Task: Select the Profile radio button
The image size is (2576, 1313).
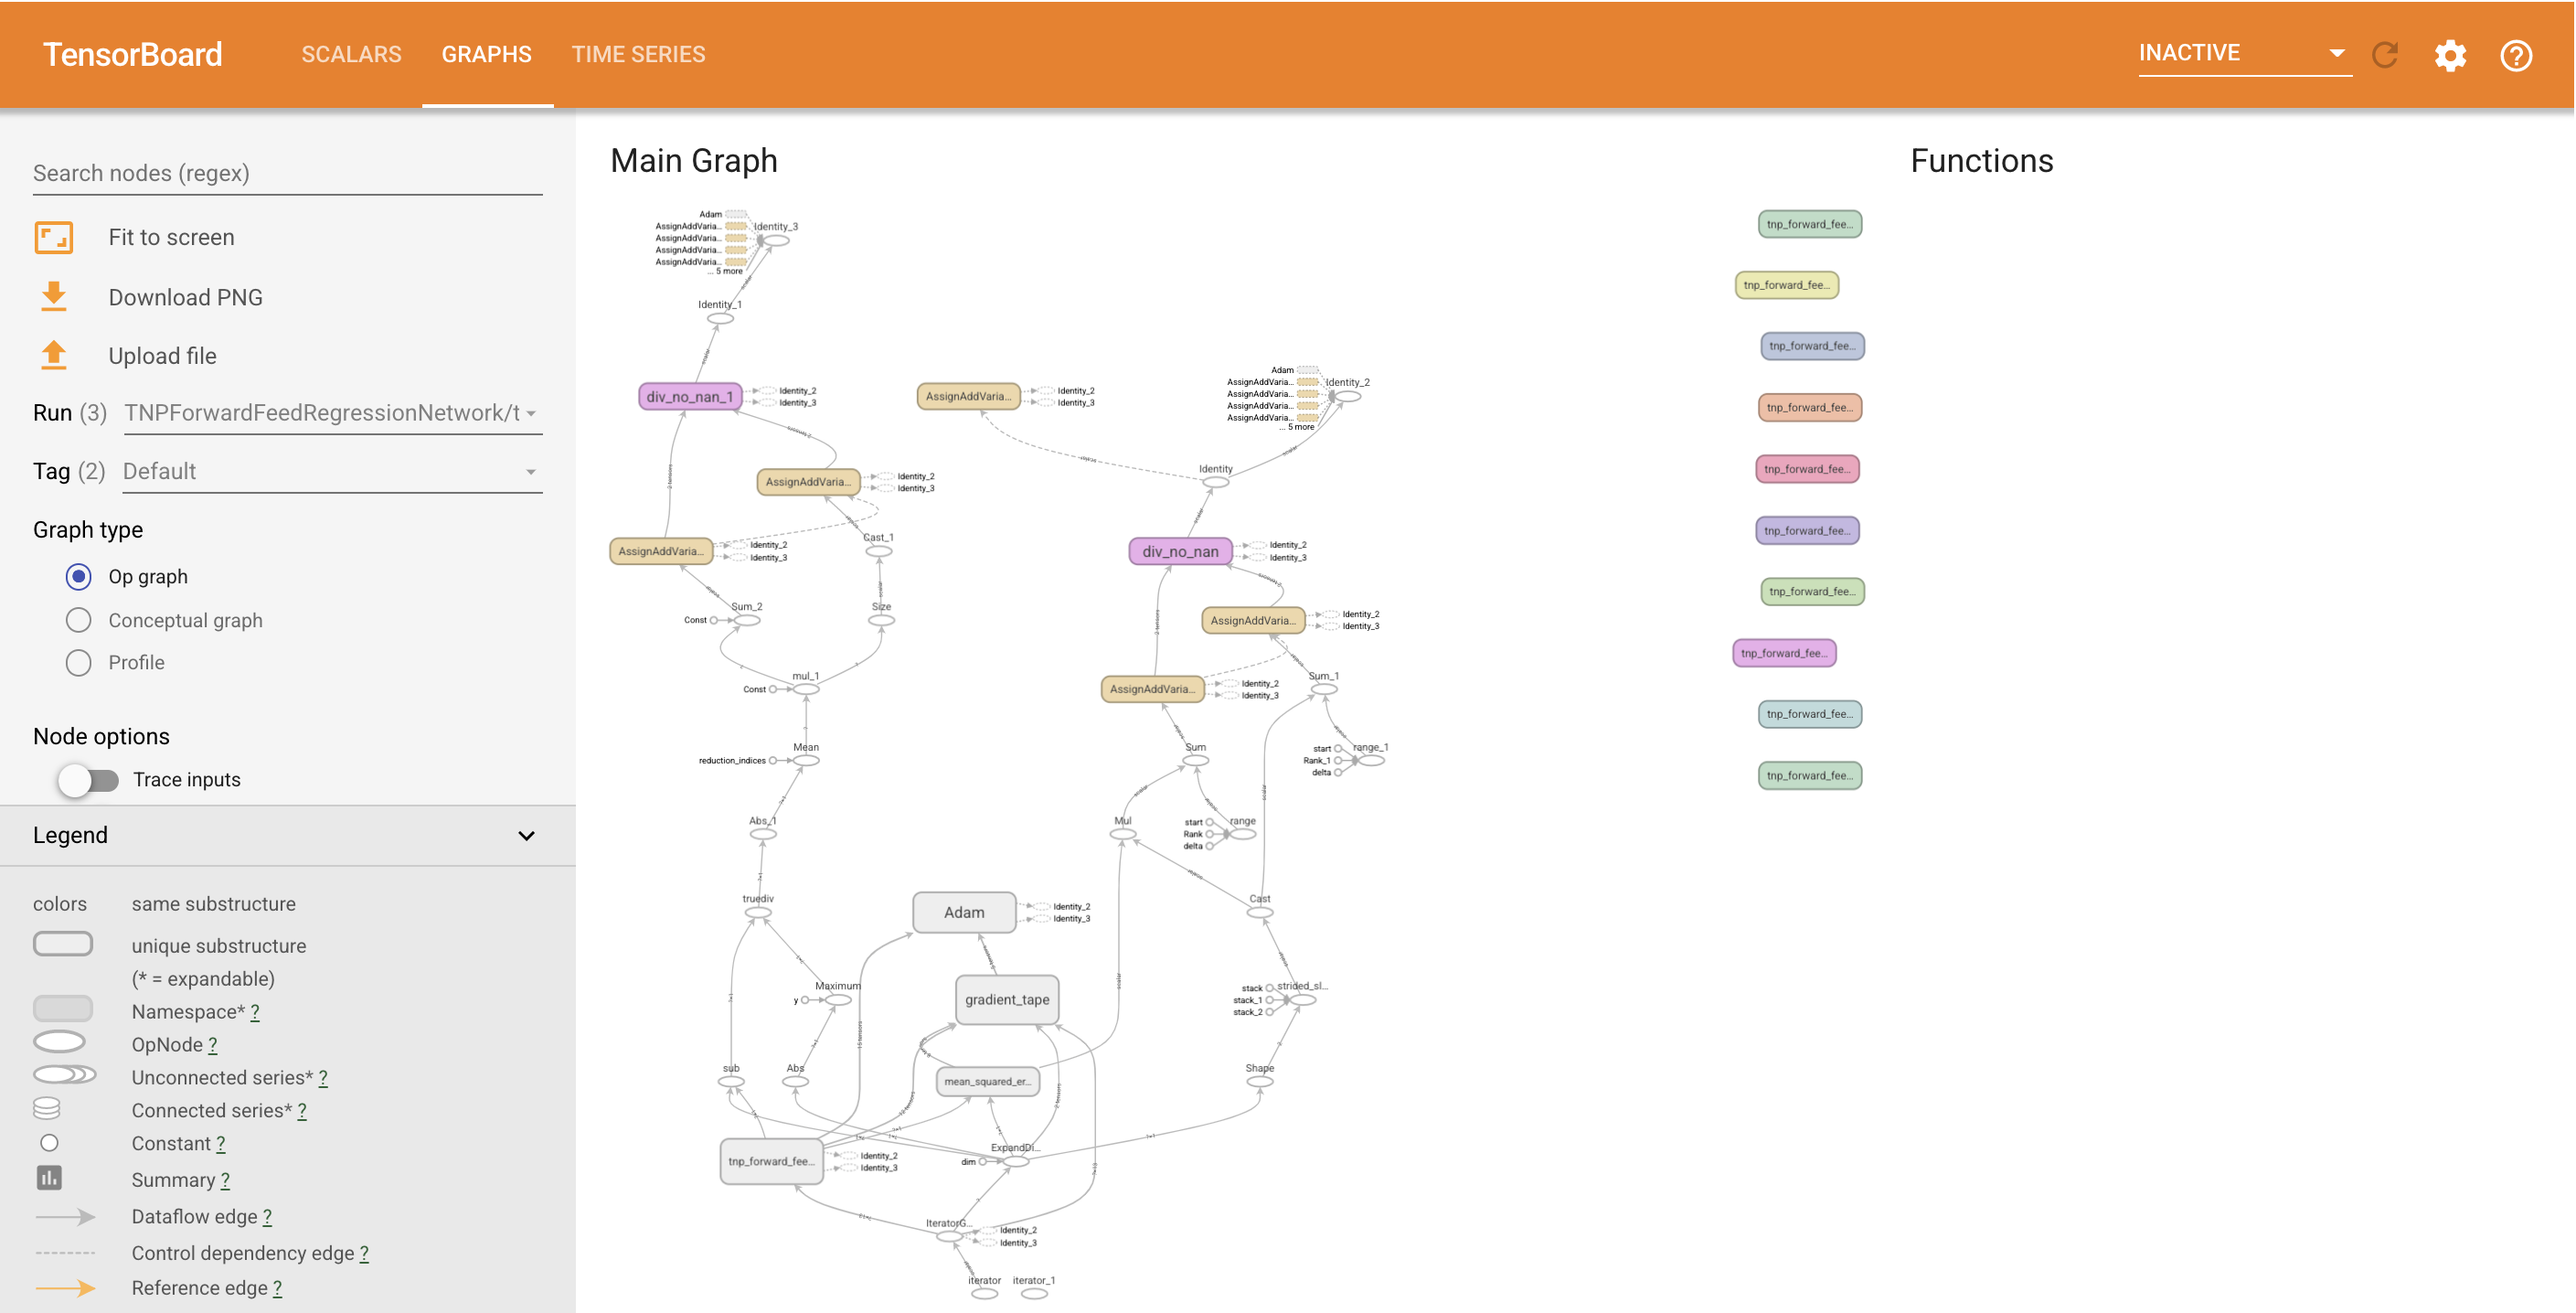Action: [77, 663]
